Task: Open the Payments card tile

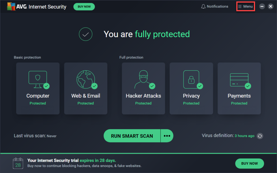Action: tap(239, 89)
